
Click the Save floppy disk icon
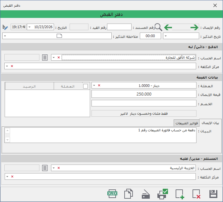click(x=213, y=194)
